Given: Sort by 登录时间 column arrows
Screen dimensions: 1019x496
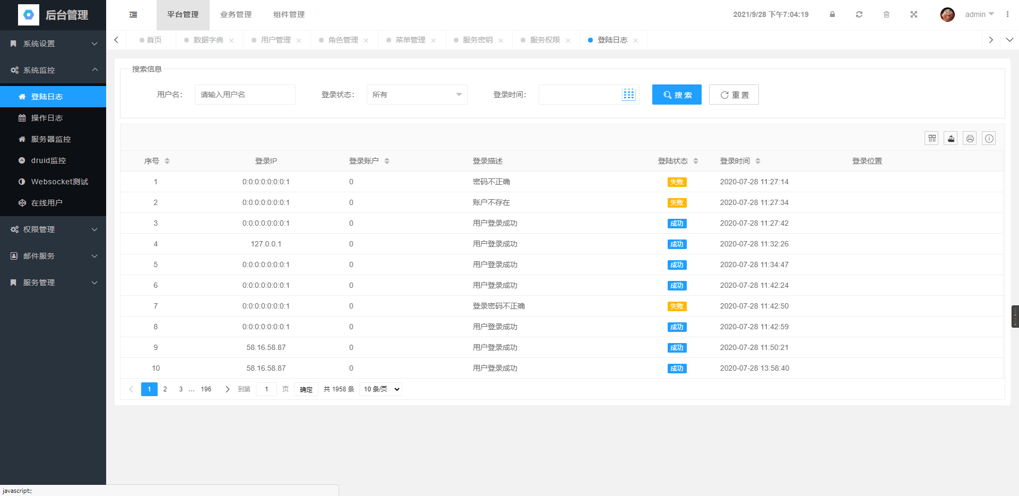Looking at the screenshot, I should [758, 161].
